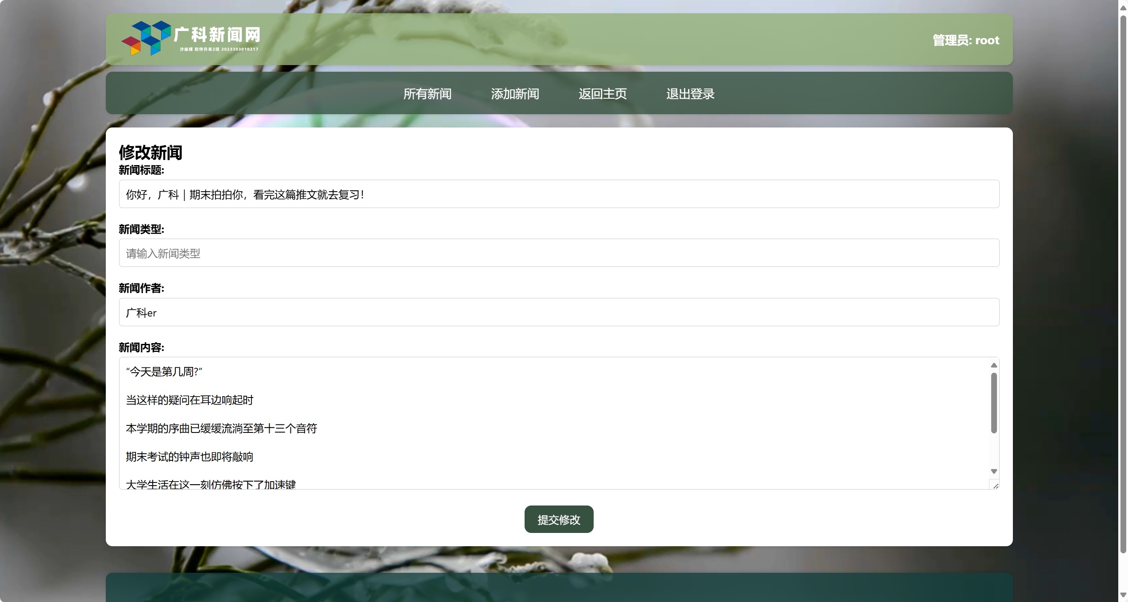Click page scrollbar down arrow
Screen dimensions: 1128x602
pyautogui.click(x=1123, y=595)
